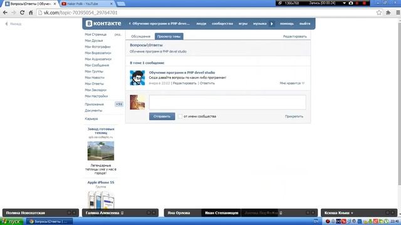
Task: Click the VKontakte logo
Action: tap(103, 24)
